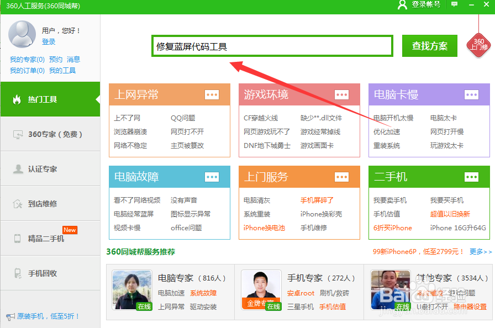This screenshot has height=328, width=495.
Task: Select 主页被篡改 item
Action: [x=187, y=146]
